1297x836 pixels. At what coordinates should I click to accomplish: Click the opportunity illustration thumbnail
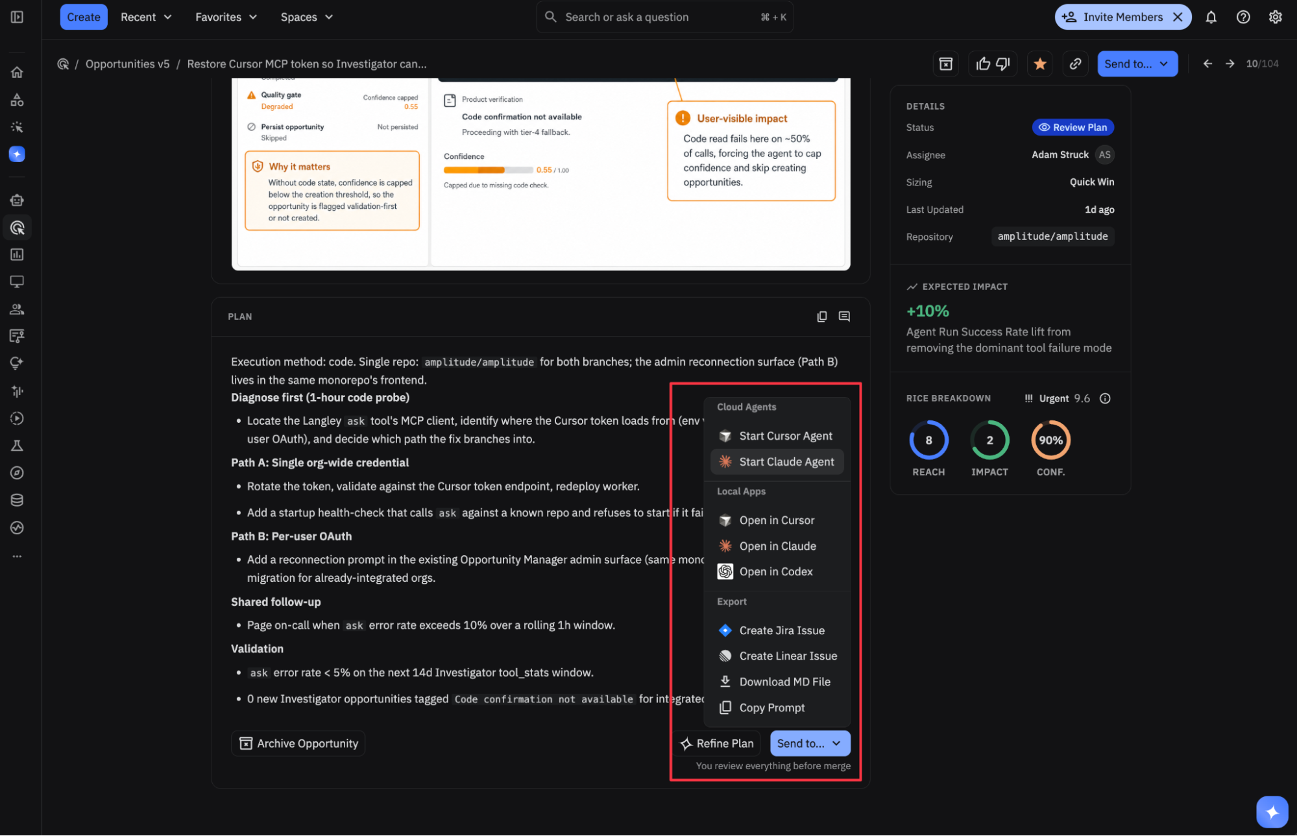click(x=541, y=174)
